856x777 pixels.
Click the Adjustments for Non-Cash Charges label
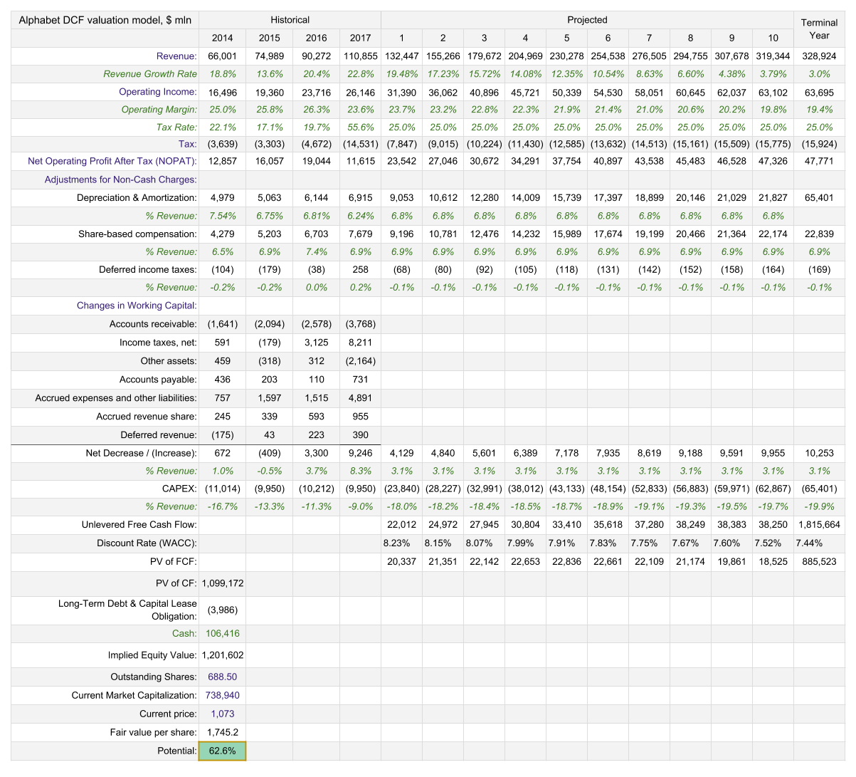tap(120, 179)
